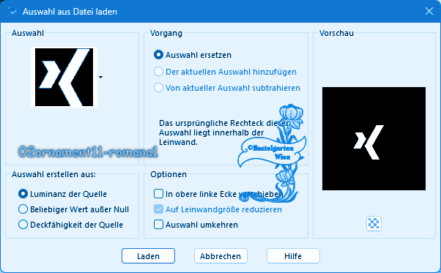Screen dimensions: 441x273
Task: Click the Auswahl selection thumbnail image
Action: tap(64, 78)
